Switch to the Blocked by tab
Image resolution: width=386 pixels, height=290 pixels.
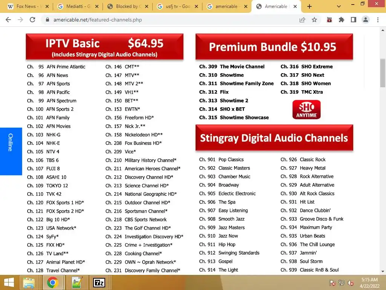[128, 6]
